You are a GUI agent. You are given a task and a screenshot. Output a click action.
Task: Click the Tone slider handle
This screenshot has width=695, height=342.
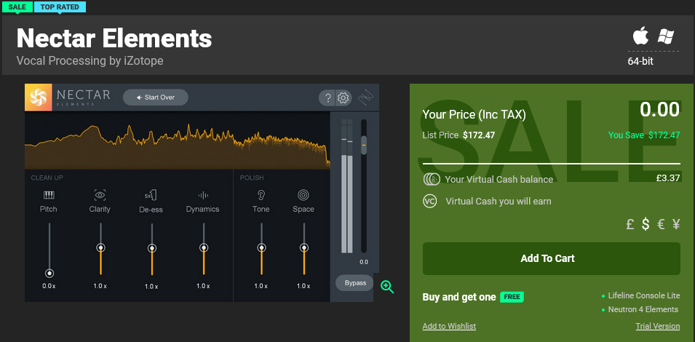[261, 247]
